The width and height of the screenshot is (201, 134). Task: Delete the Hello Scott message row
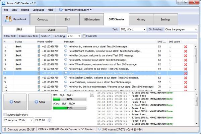coord(186,60)
